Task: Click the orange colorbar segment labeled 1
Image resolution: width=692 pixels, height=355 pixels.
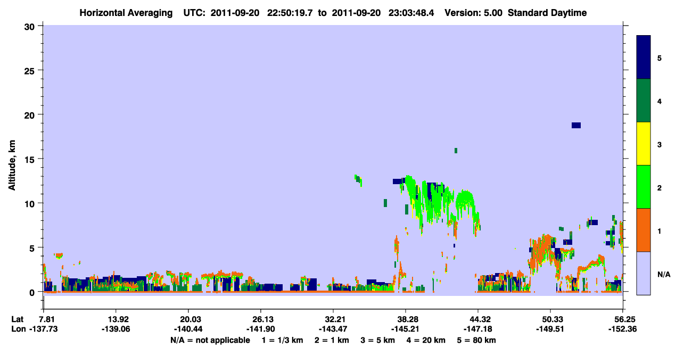Action: tap(644, 230)
